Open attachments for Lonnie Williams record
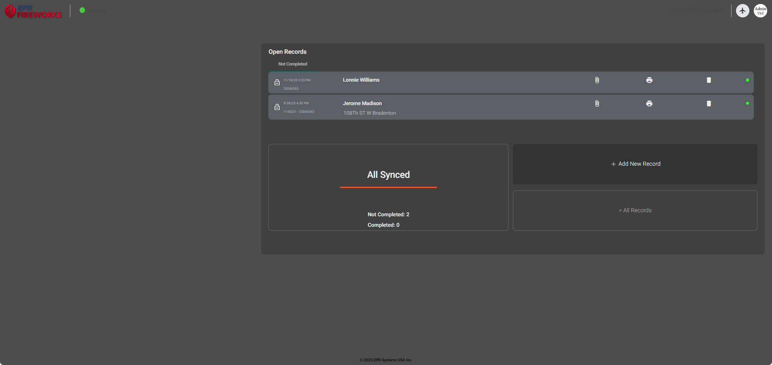 tap(597, 80)
